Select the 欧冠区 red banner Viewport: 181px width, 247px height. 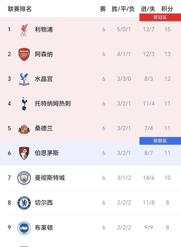(160, 17)
